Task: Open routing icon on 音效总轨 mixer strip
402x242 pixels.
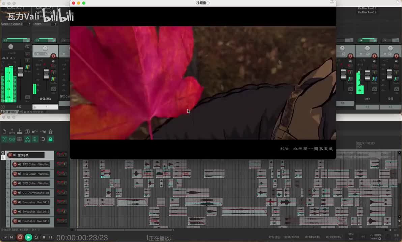Action: click(53, 79)
